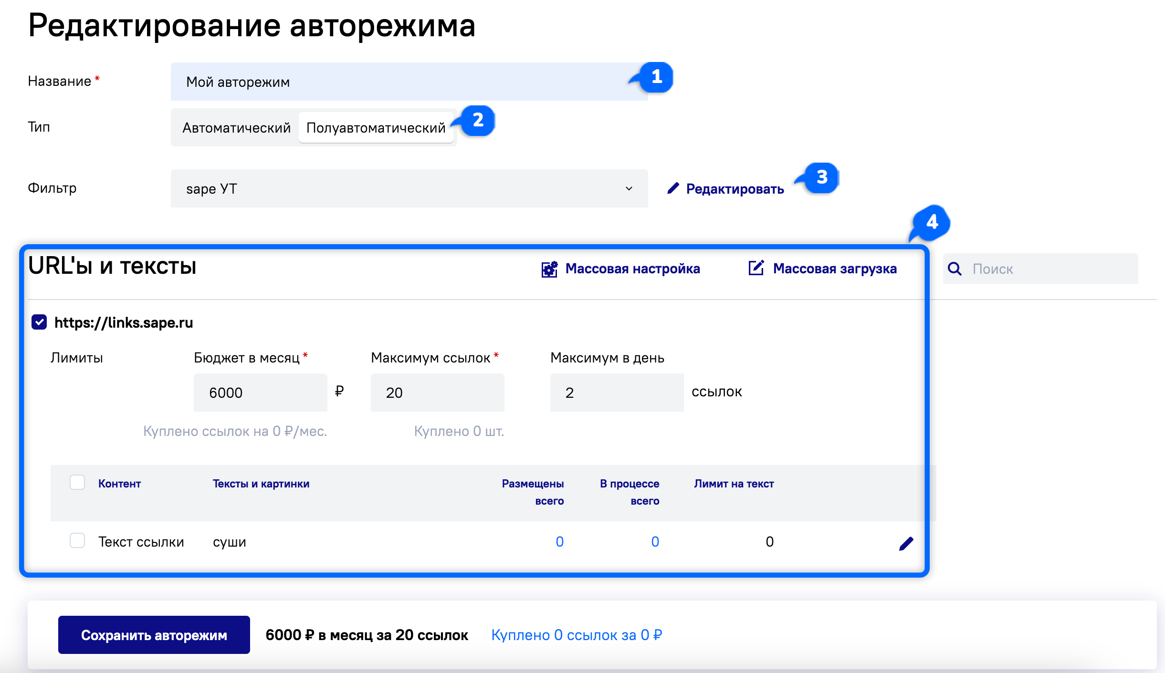This screenshot has width=1165, height=673.
Task: Tick the Текст ссылки row checkbox
Action: tap(77, 541)
